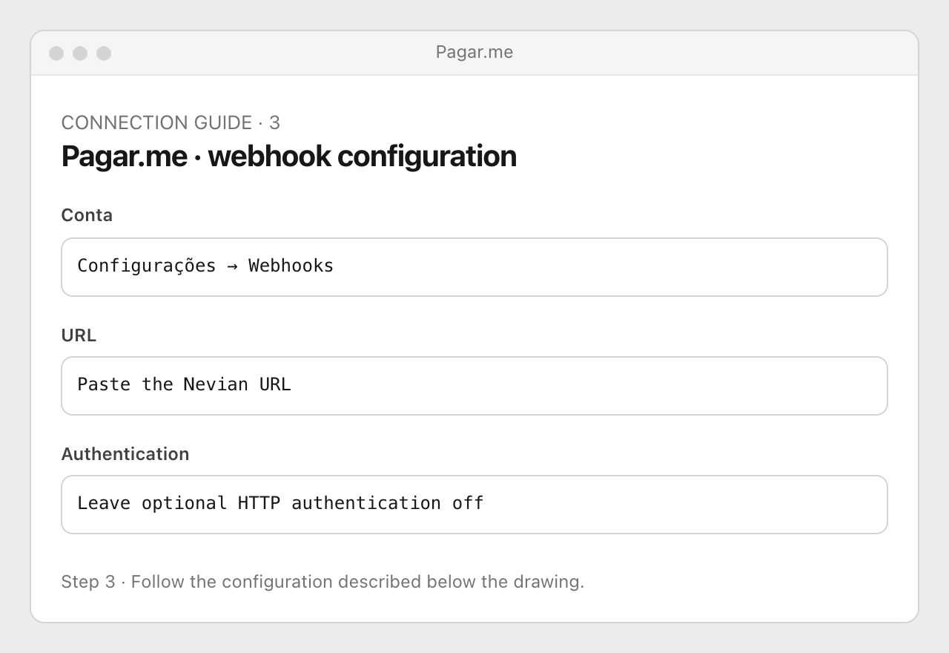
Task: Click the "CONNECTION GUIDE · 3" label
Action: [171, 122]
